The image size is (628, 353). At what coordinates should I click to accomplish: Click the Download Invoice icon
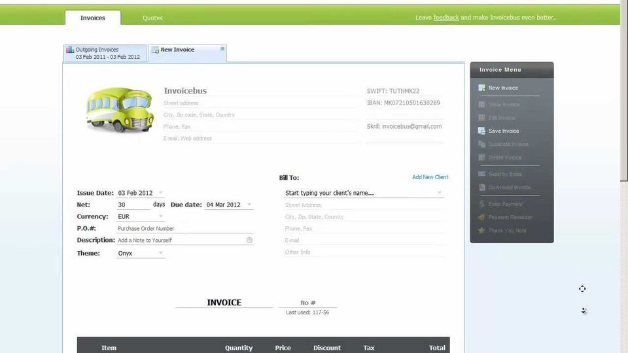point(482,188)
